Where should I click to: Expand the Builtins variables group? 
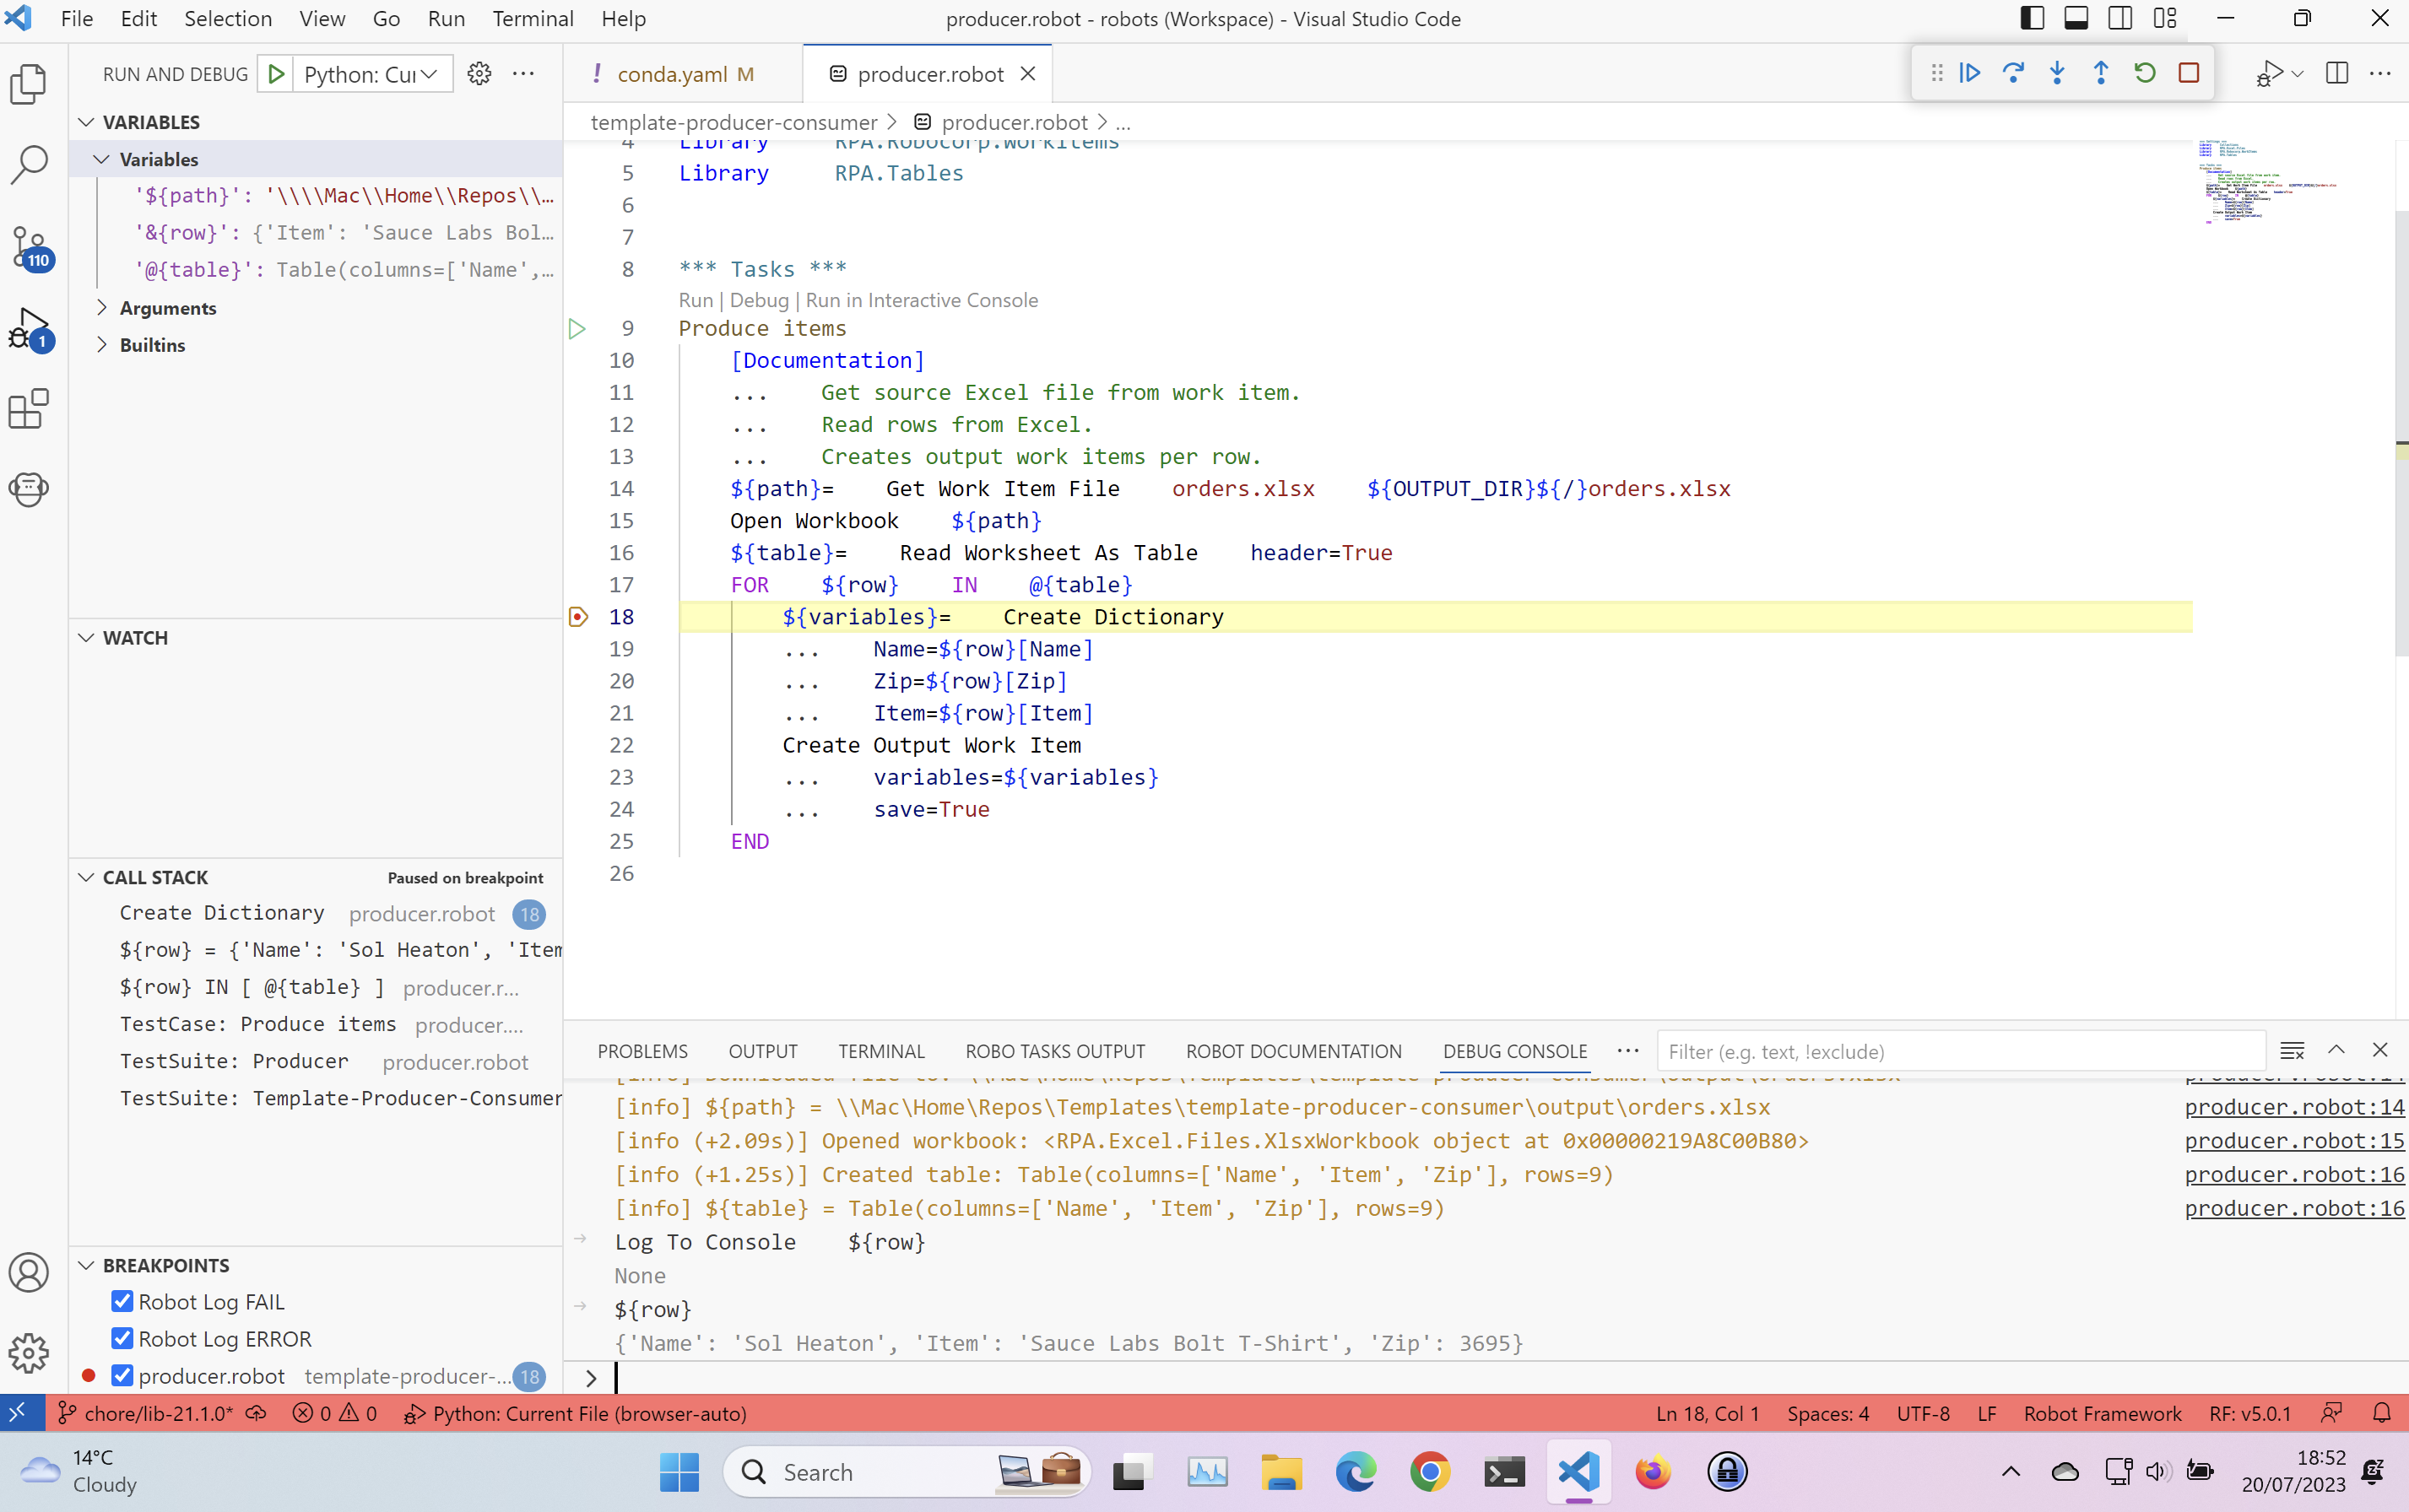tap(152, 345)
